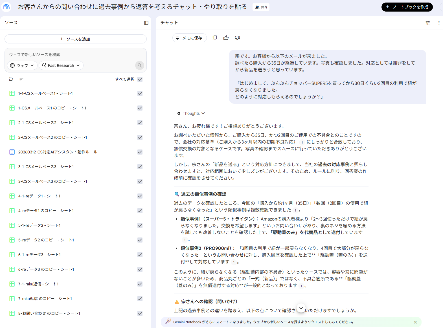This screenshot has width=443, height=328.
Task: Uncheck source 4-reデータ1 のコピー
Action: (x=140, y=211)
